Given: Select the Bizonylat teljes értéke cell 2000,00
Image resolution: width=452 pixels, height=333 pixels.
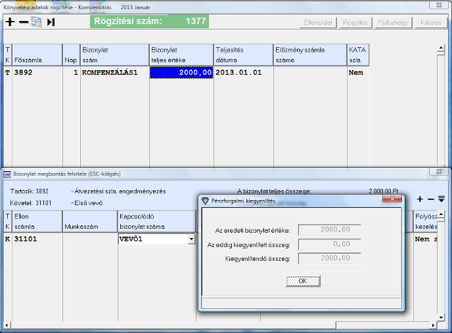Looking at the screenshot, I should pos(181,73).
